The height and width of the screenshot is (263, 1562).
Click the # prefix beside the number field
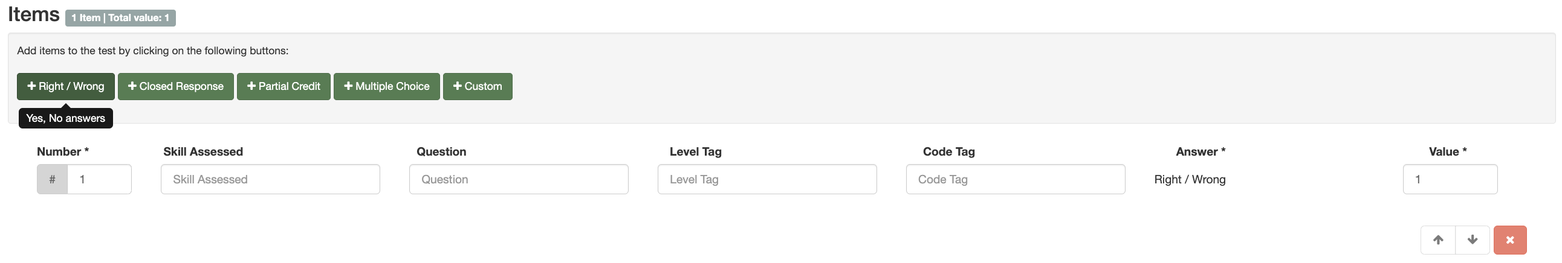point(52,180)
